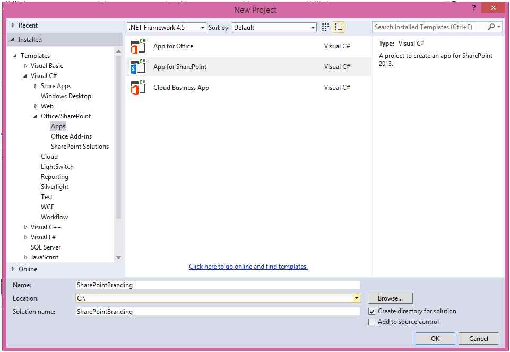Click the tree scrollbar down arrow
Image resolution: width=510 pixels, height=352 pixels.
[x=118, y=257]
